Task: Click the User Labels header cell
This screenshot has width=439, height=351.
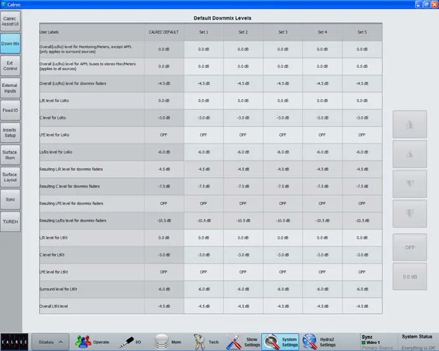Action: click(x=92, y=32)
